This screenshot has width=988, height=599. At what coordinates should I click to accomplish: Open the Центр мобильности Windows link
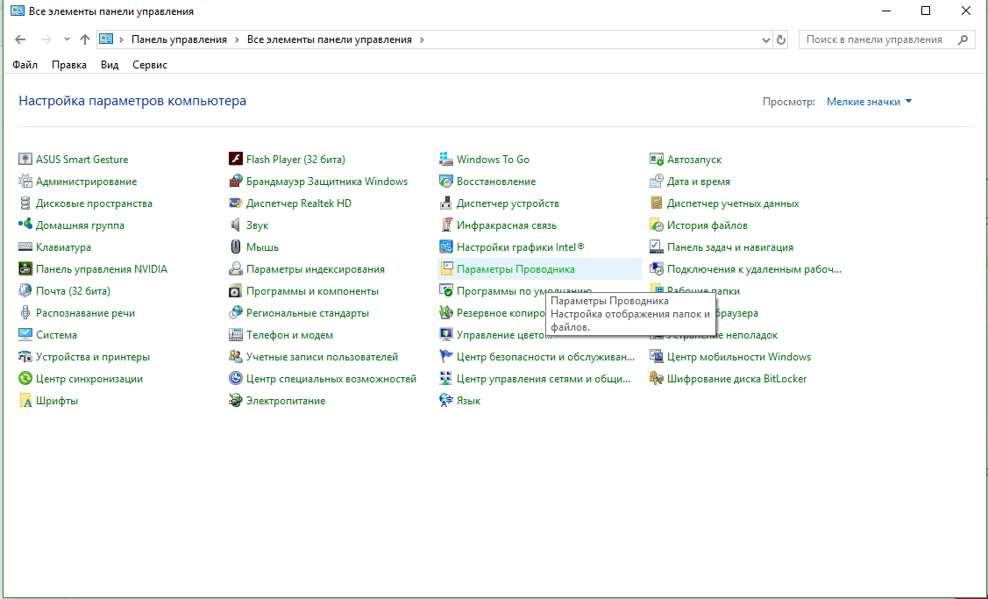click(x=739, y=357)
